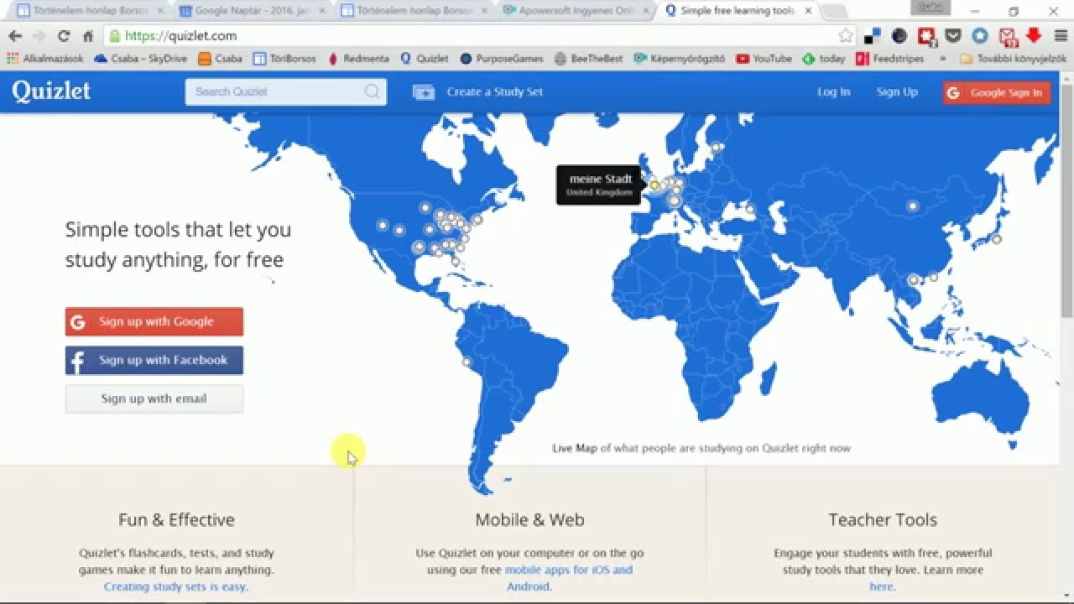
Task: Open the További könyvjelzők folder
Action: coord(1014,59)
